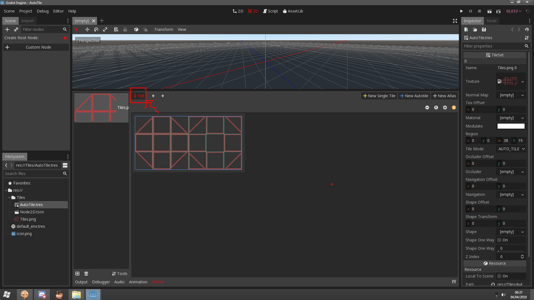
Task: Enable Shape One Way
Action: (499, 240)
